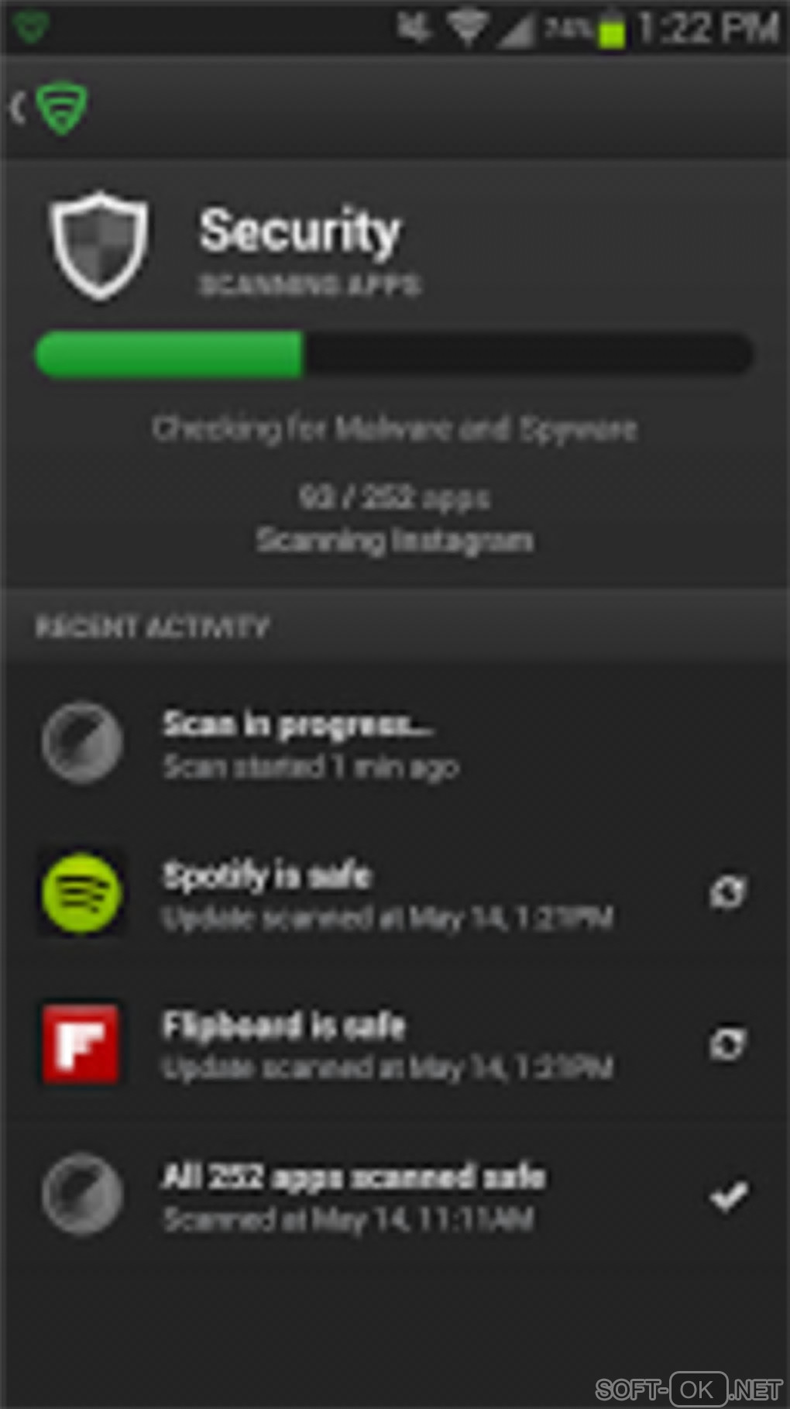Open 'Flipboard is safe' activity details
This screenshot has height=1409, width=790.
395,1043
